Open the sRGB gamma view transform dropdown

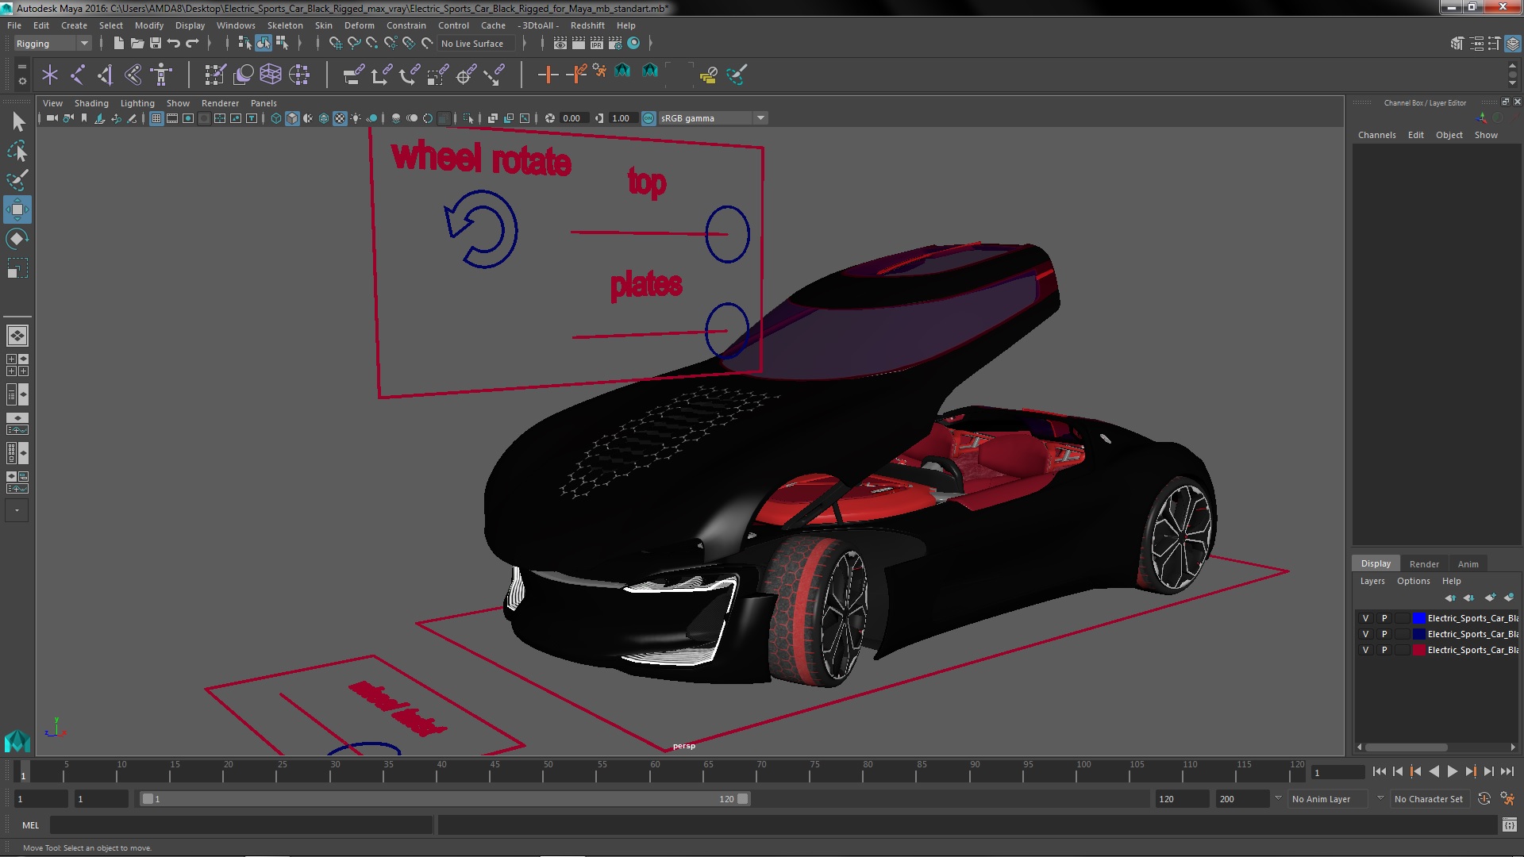713,118
